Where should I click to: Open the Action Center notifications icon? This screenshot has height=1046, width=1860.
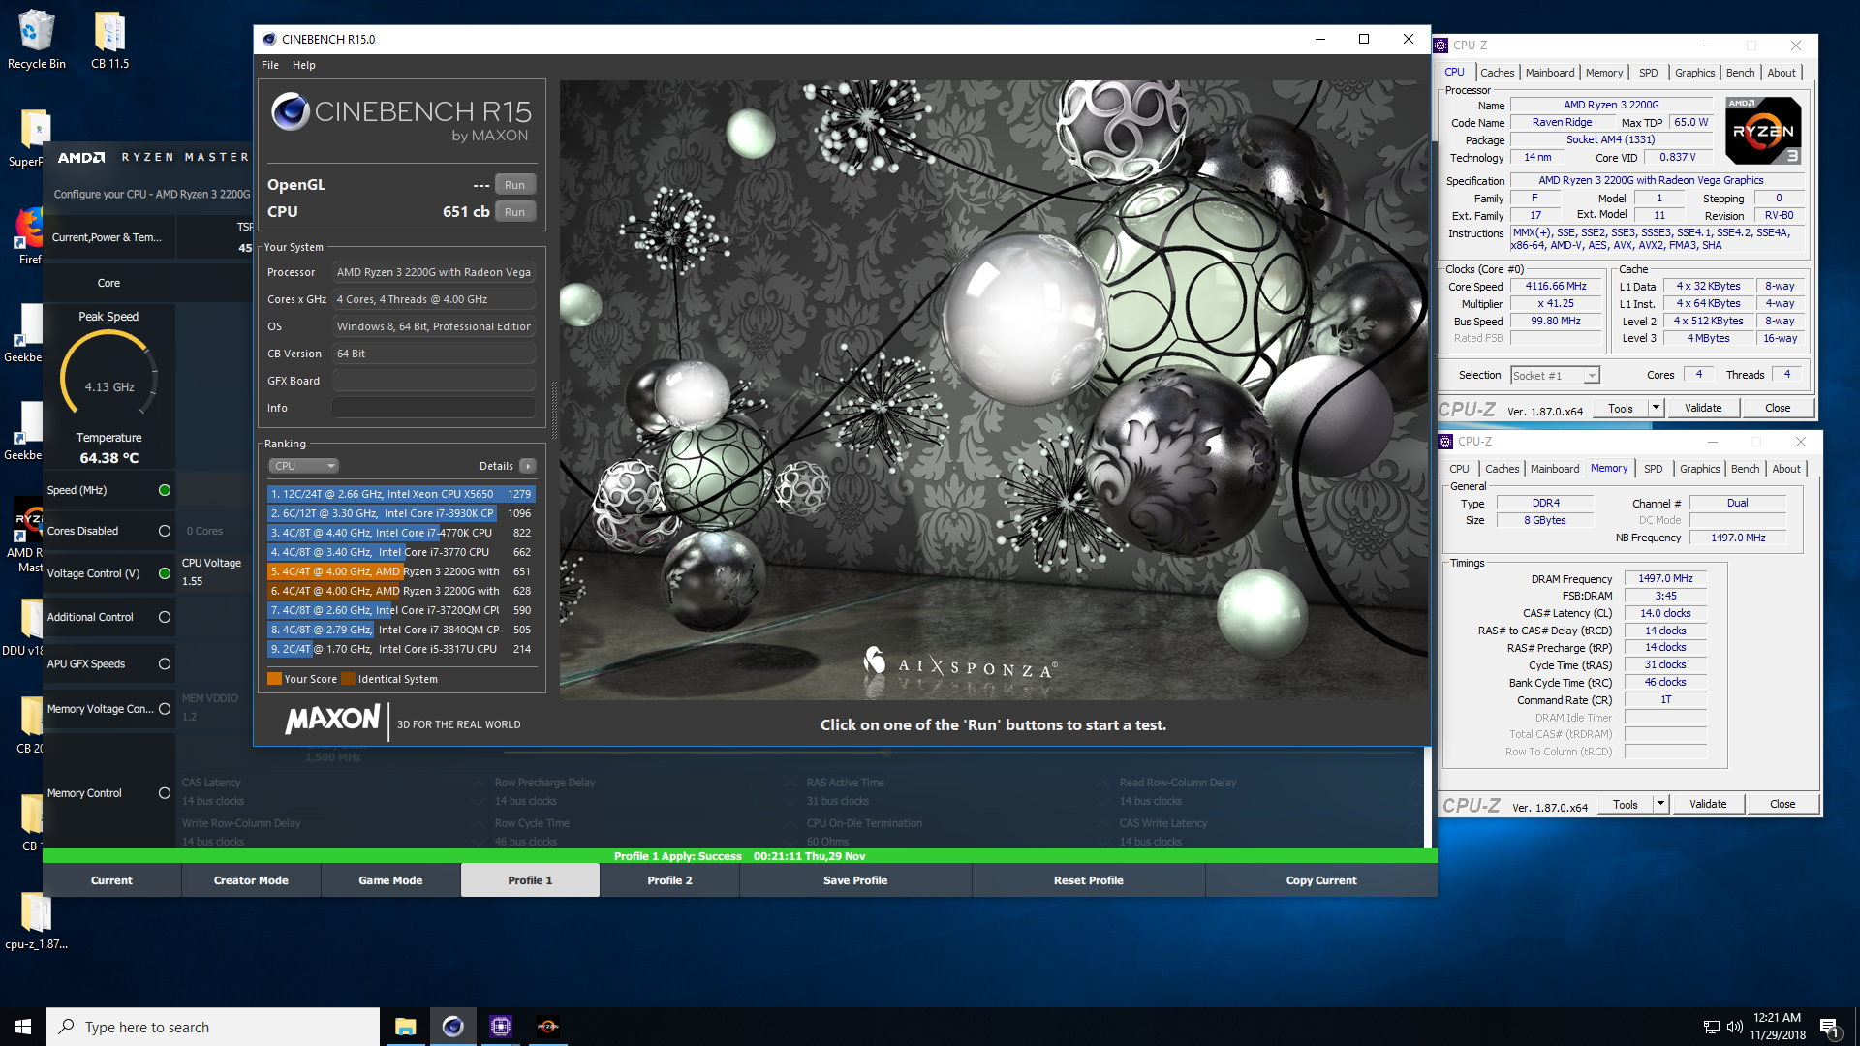[1829, 1027]
